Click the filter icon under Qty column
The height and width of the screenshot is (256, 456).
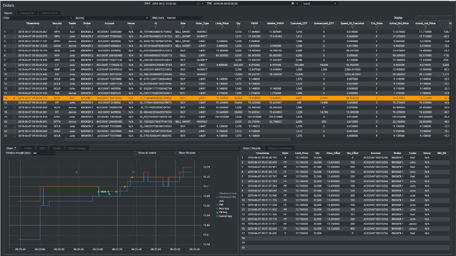(238, 27)
